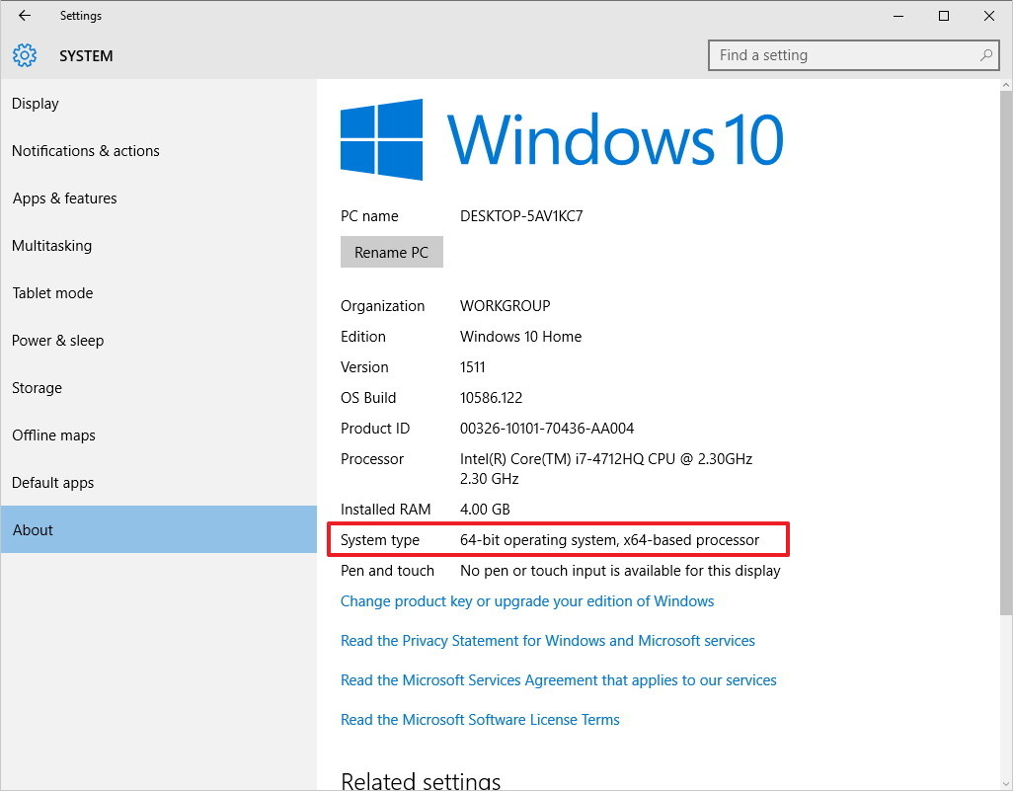Screen dimensions: 1013x791
Task: Click inside the Find a setting search field
Action: click(x=839, y=55)
